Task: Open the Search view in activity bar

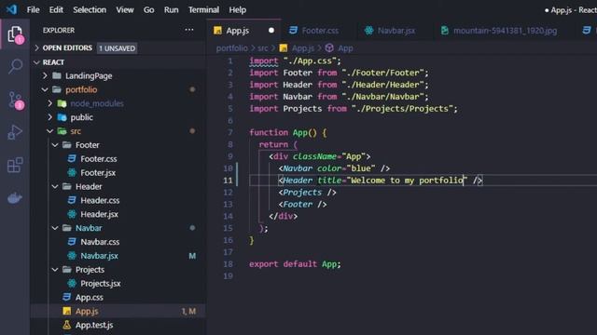Action: 15,66
